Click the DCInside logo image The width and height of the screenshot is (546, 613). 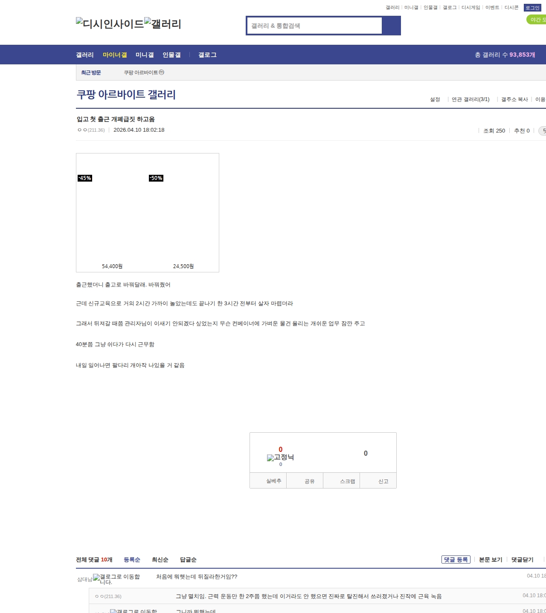[110, 24]
